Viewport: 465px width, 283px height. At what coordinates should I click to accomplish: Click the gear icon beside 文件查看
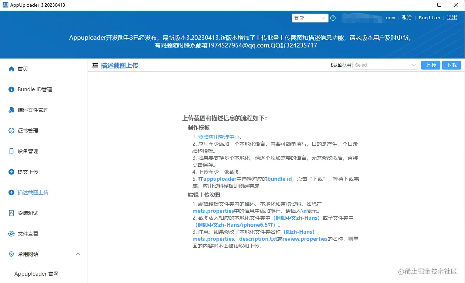11,234
